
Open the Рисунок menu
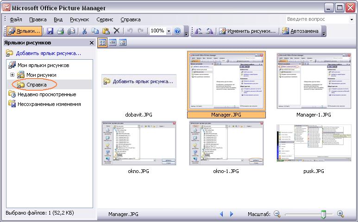(x=80, y=19)
